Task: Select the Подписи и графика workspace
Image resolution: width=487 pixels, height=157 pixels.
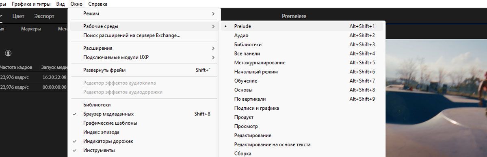Action: 302,108
